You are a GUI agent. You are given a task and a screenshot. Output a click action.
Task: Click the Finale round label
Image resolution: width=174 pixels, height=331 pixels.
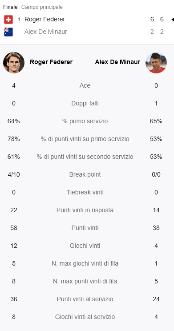click(x=10, y=7)
